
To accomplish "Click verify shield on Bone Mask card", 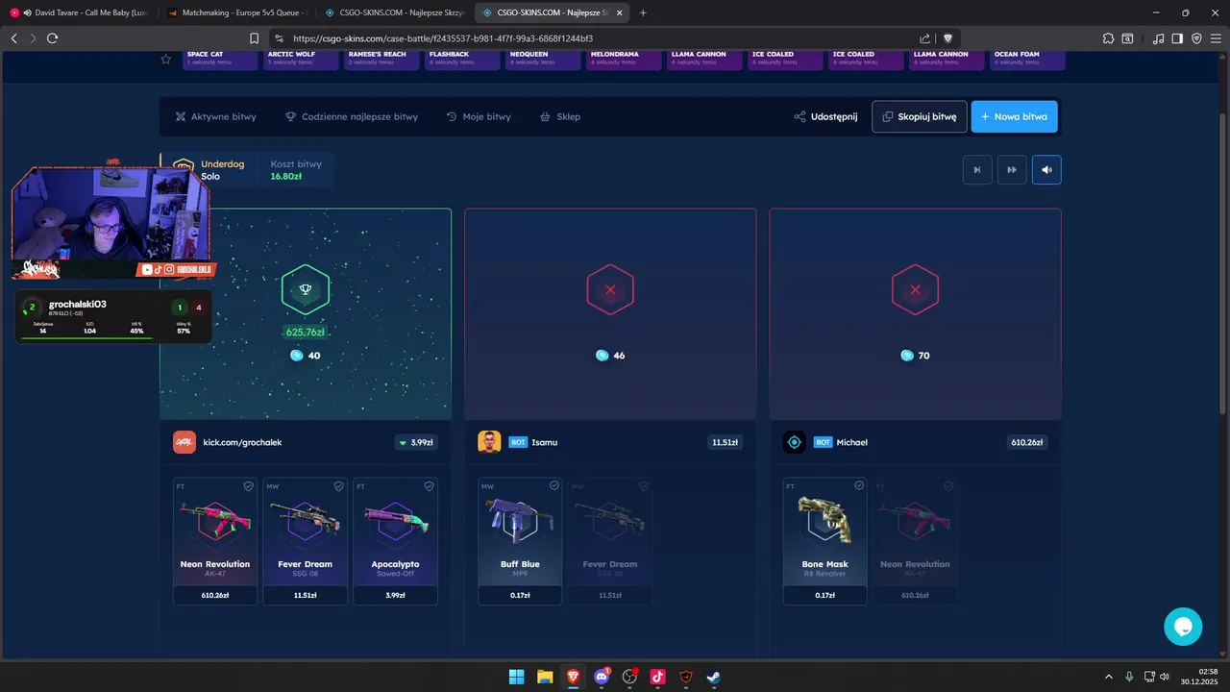I will pyautogui.click(x=858, y=486).
